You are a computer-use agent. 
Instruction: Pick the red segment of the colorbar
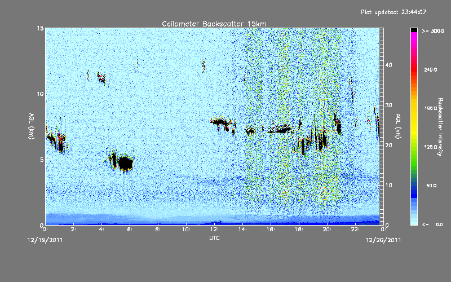[414, 69]
